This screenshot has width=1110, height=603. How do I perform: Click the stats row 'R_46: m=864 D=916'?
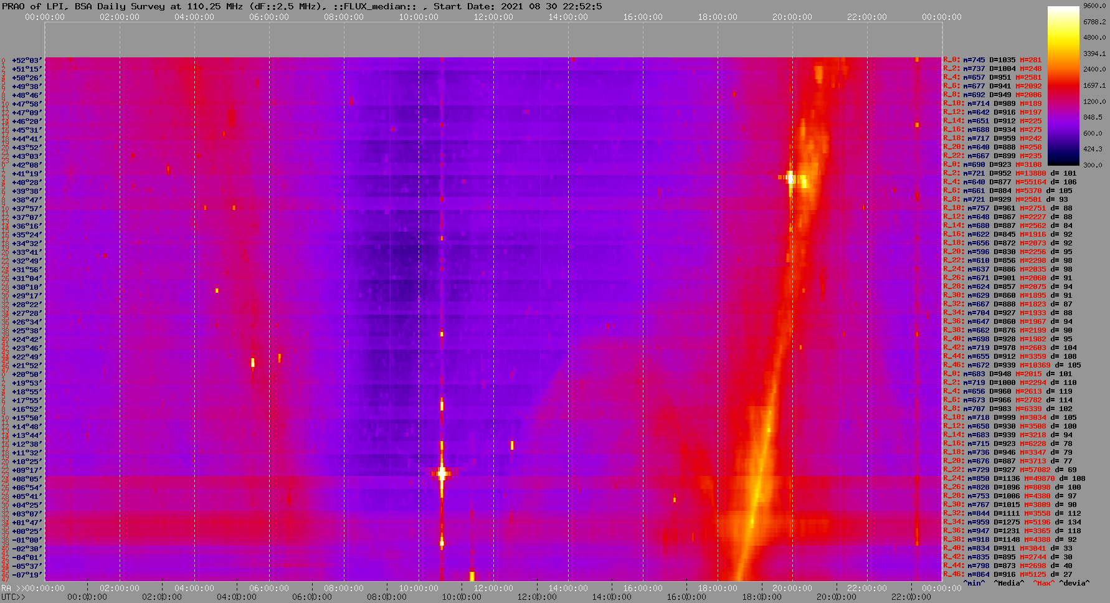tap(1008, 575)
